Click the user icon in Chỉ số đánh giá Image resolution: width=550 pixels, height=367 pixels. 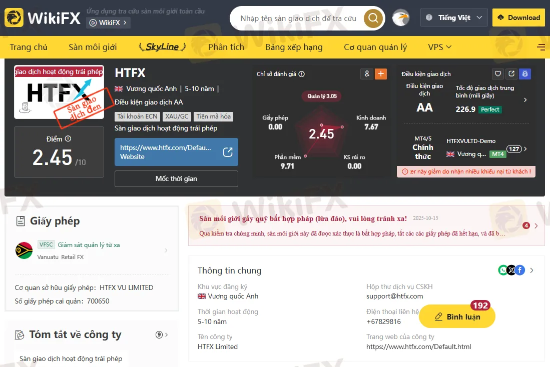[x=367, y=74]
